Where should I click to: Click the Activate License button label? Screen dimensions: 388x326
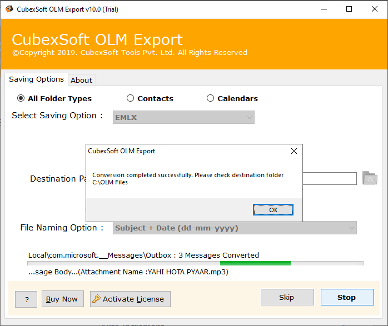click(133, 299)
